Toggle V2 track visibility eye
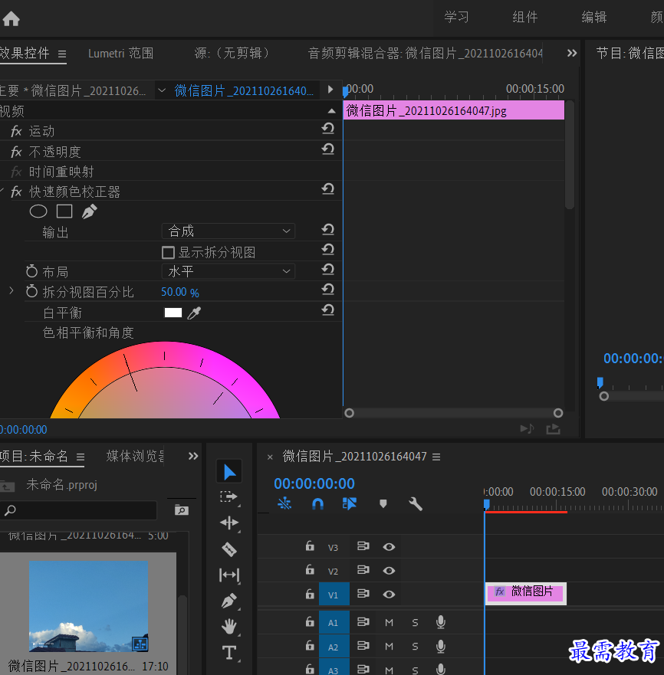 pyautogui.click(x=389, y=570)
